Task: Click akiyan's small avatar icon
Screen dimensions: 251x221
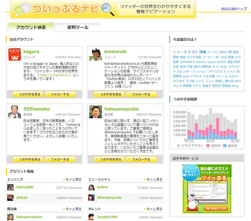Action: point(11,198)
